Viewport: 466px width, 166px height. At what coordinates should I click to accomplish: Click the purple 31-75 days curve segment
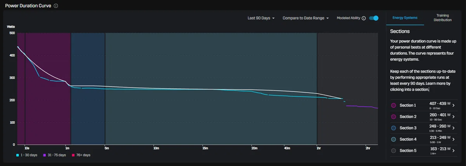(361, 107)
